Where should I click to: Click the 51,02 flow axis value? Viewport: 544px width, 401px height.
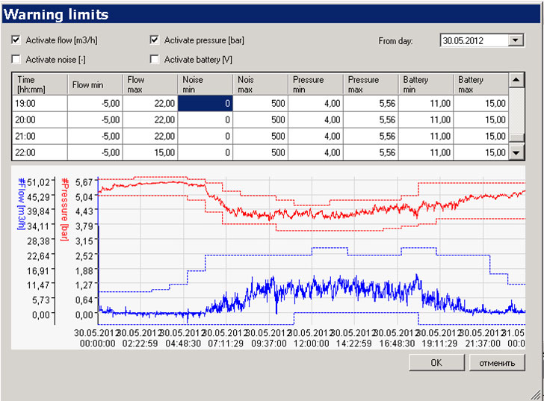(38, 182)
